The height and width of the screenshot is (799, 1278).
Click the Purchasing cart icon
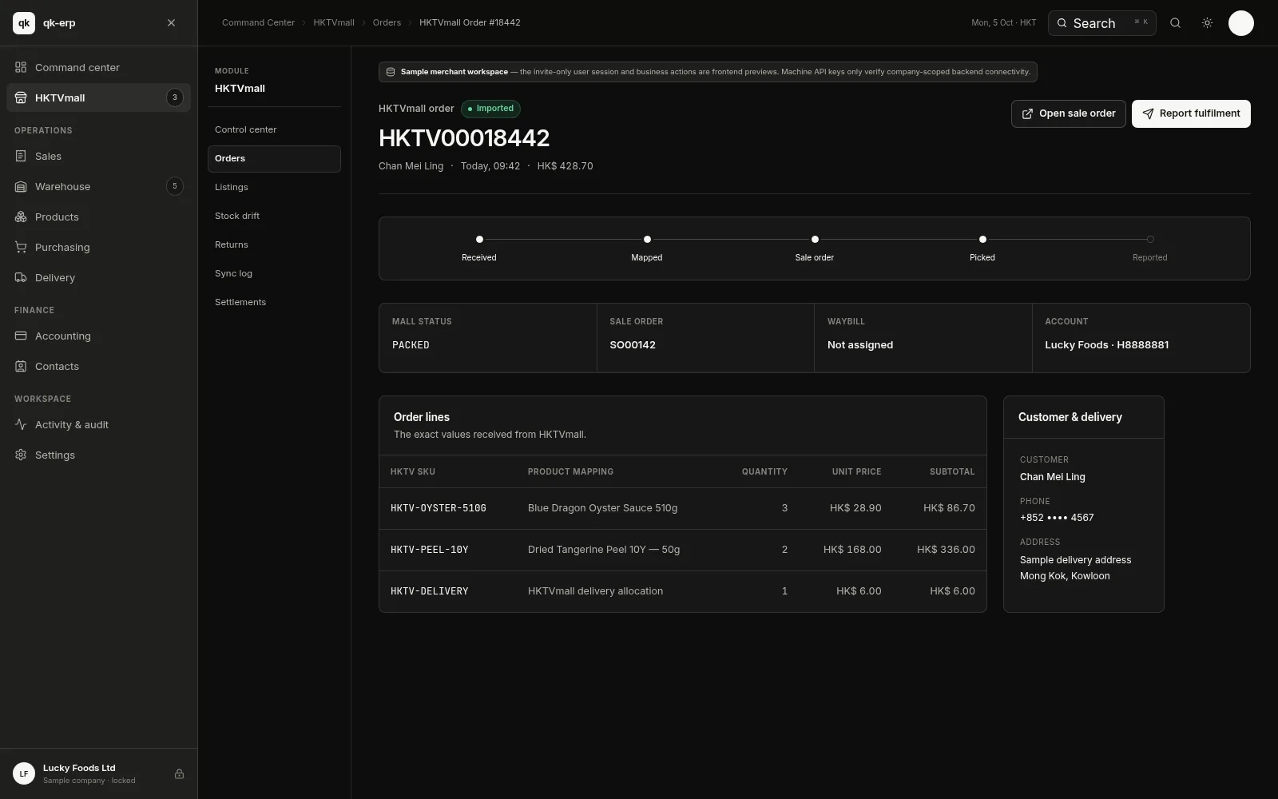click(21, 247)
